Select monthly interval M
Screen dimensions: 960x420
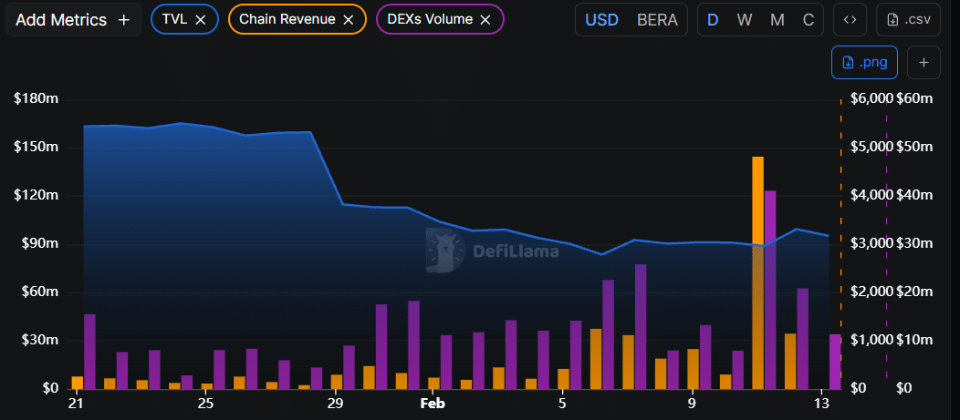[x=777, y=19]
